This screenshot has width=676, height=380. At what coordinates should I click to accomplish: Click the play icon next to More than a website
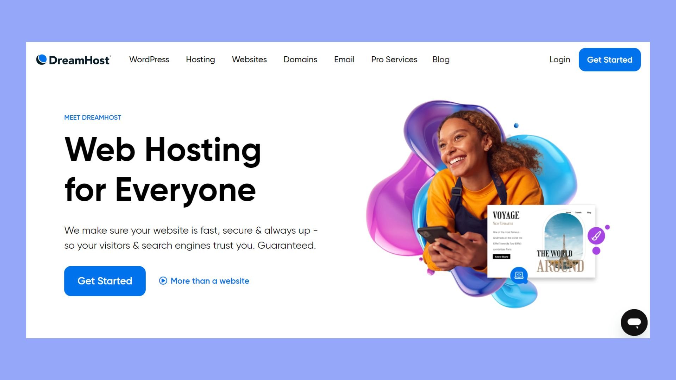pos(163,280)
